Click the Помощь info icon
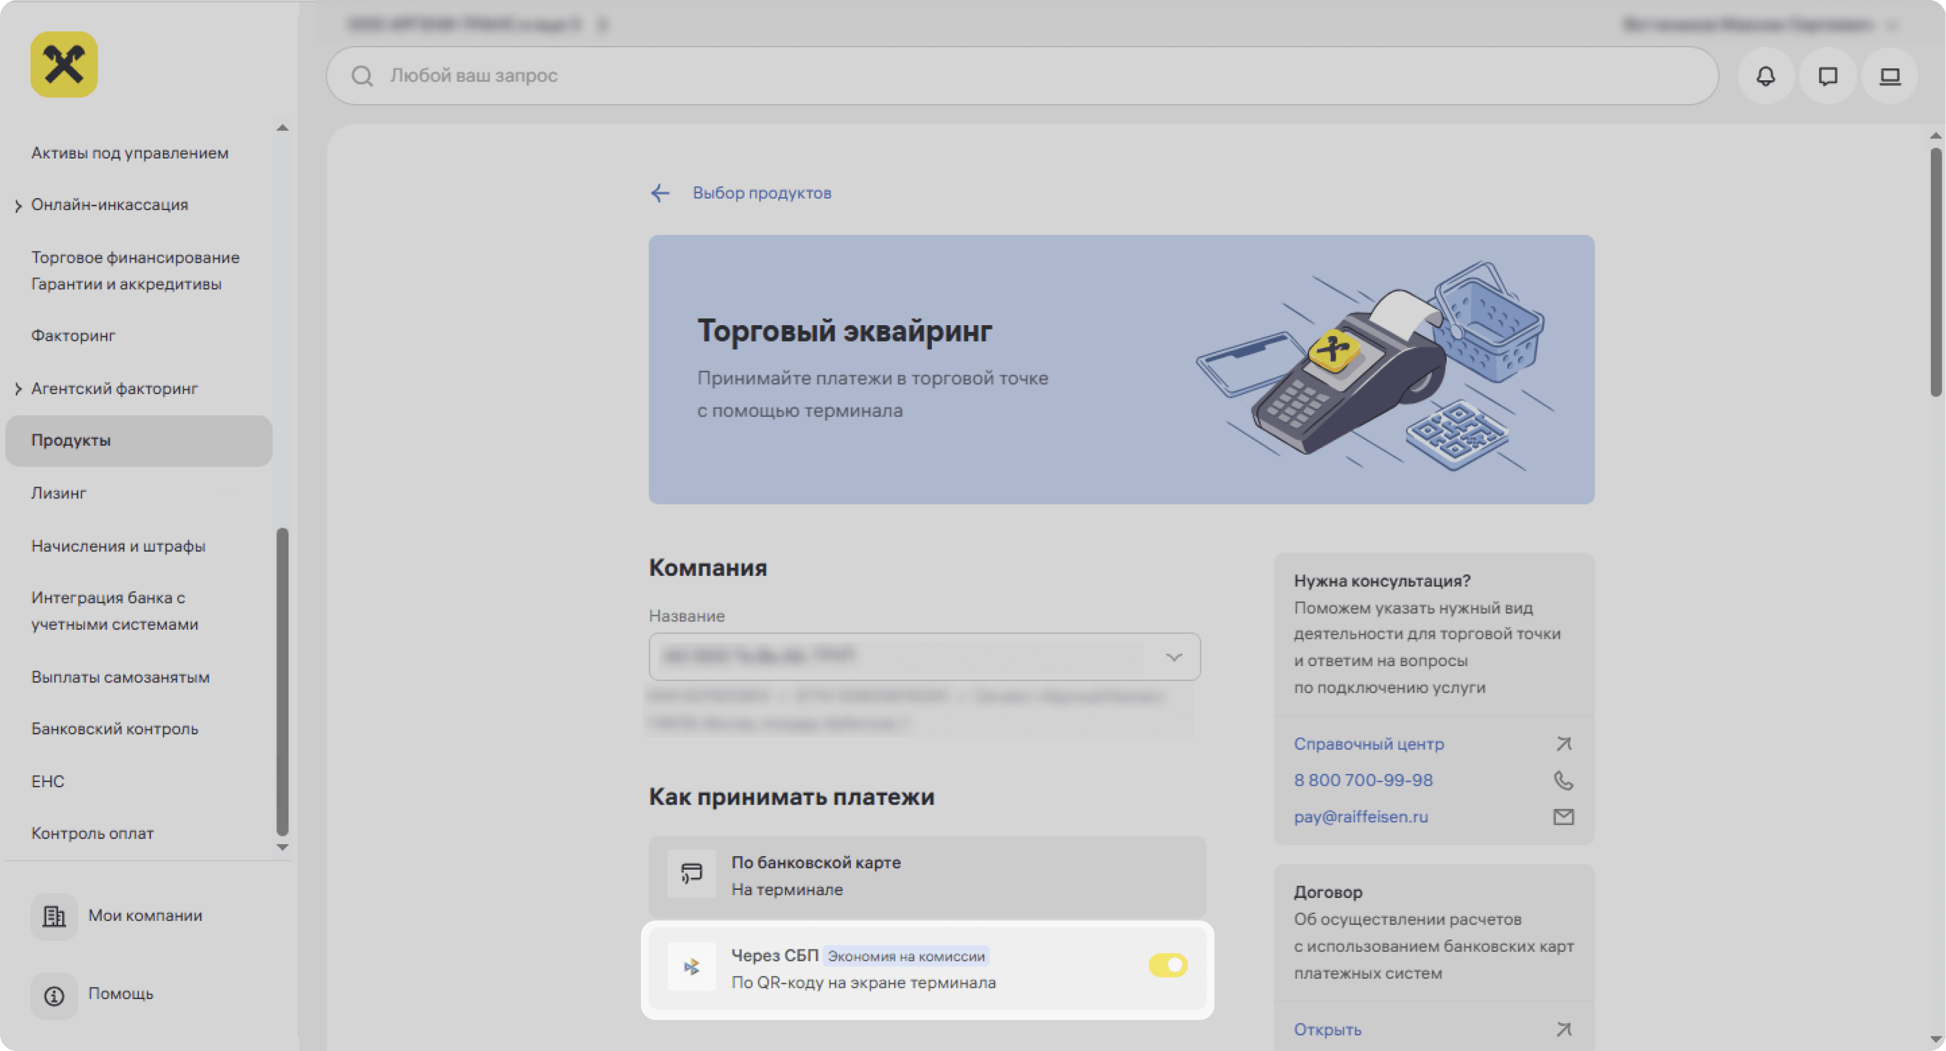 pos(54,995)
